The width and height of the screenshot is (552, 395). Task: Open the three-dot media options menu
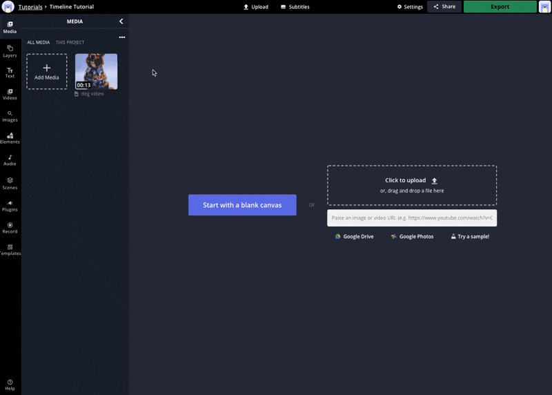click(122, 37)
